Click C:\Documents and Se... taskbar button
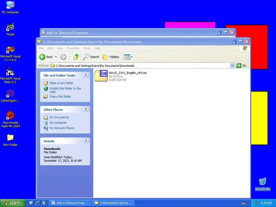The image size is (276, 207). pyautogui.click(x=113, y=203)
